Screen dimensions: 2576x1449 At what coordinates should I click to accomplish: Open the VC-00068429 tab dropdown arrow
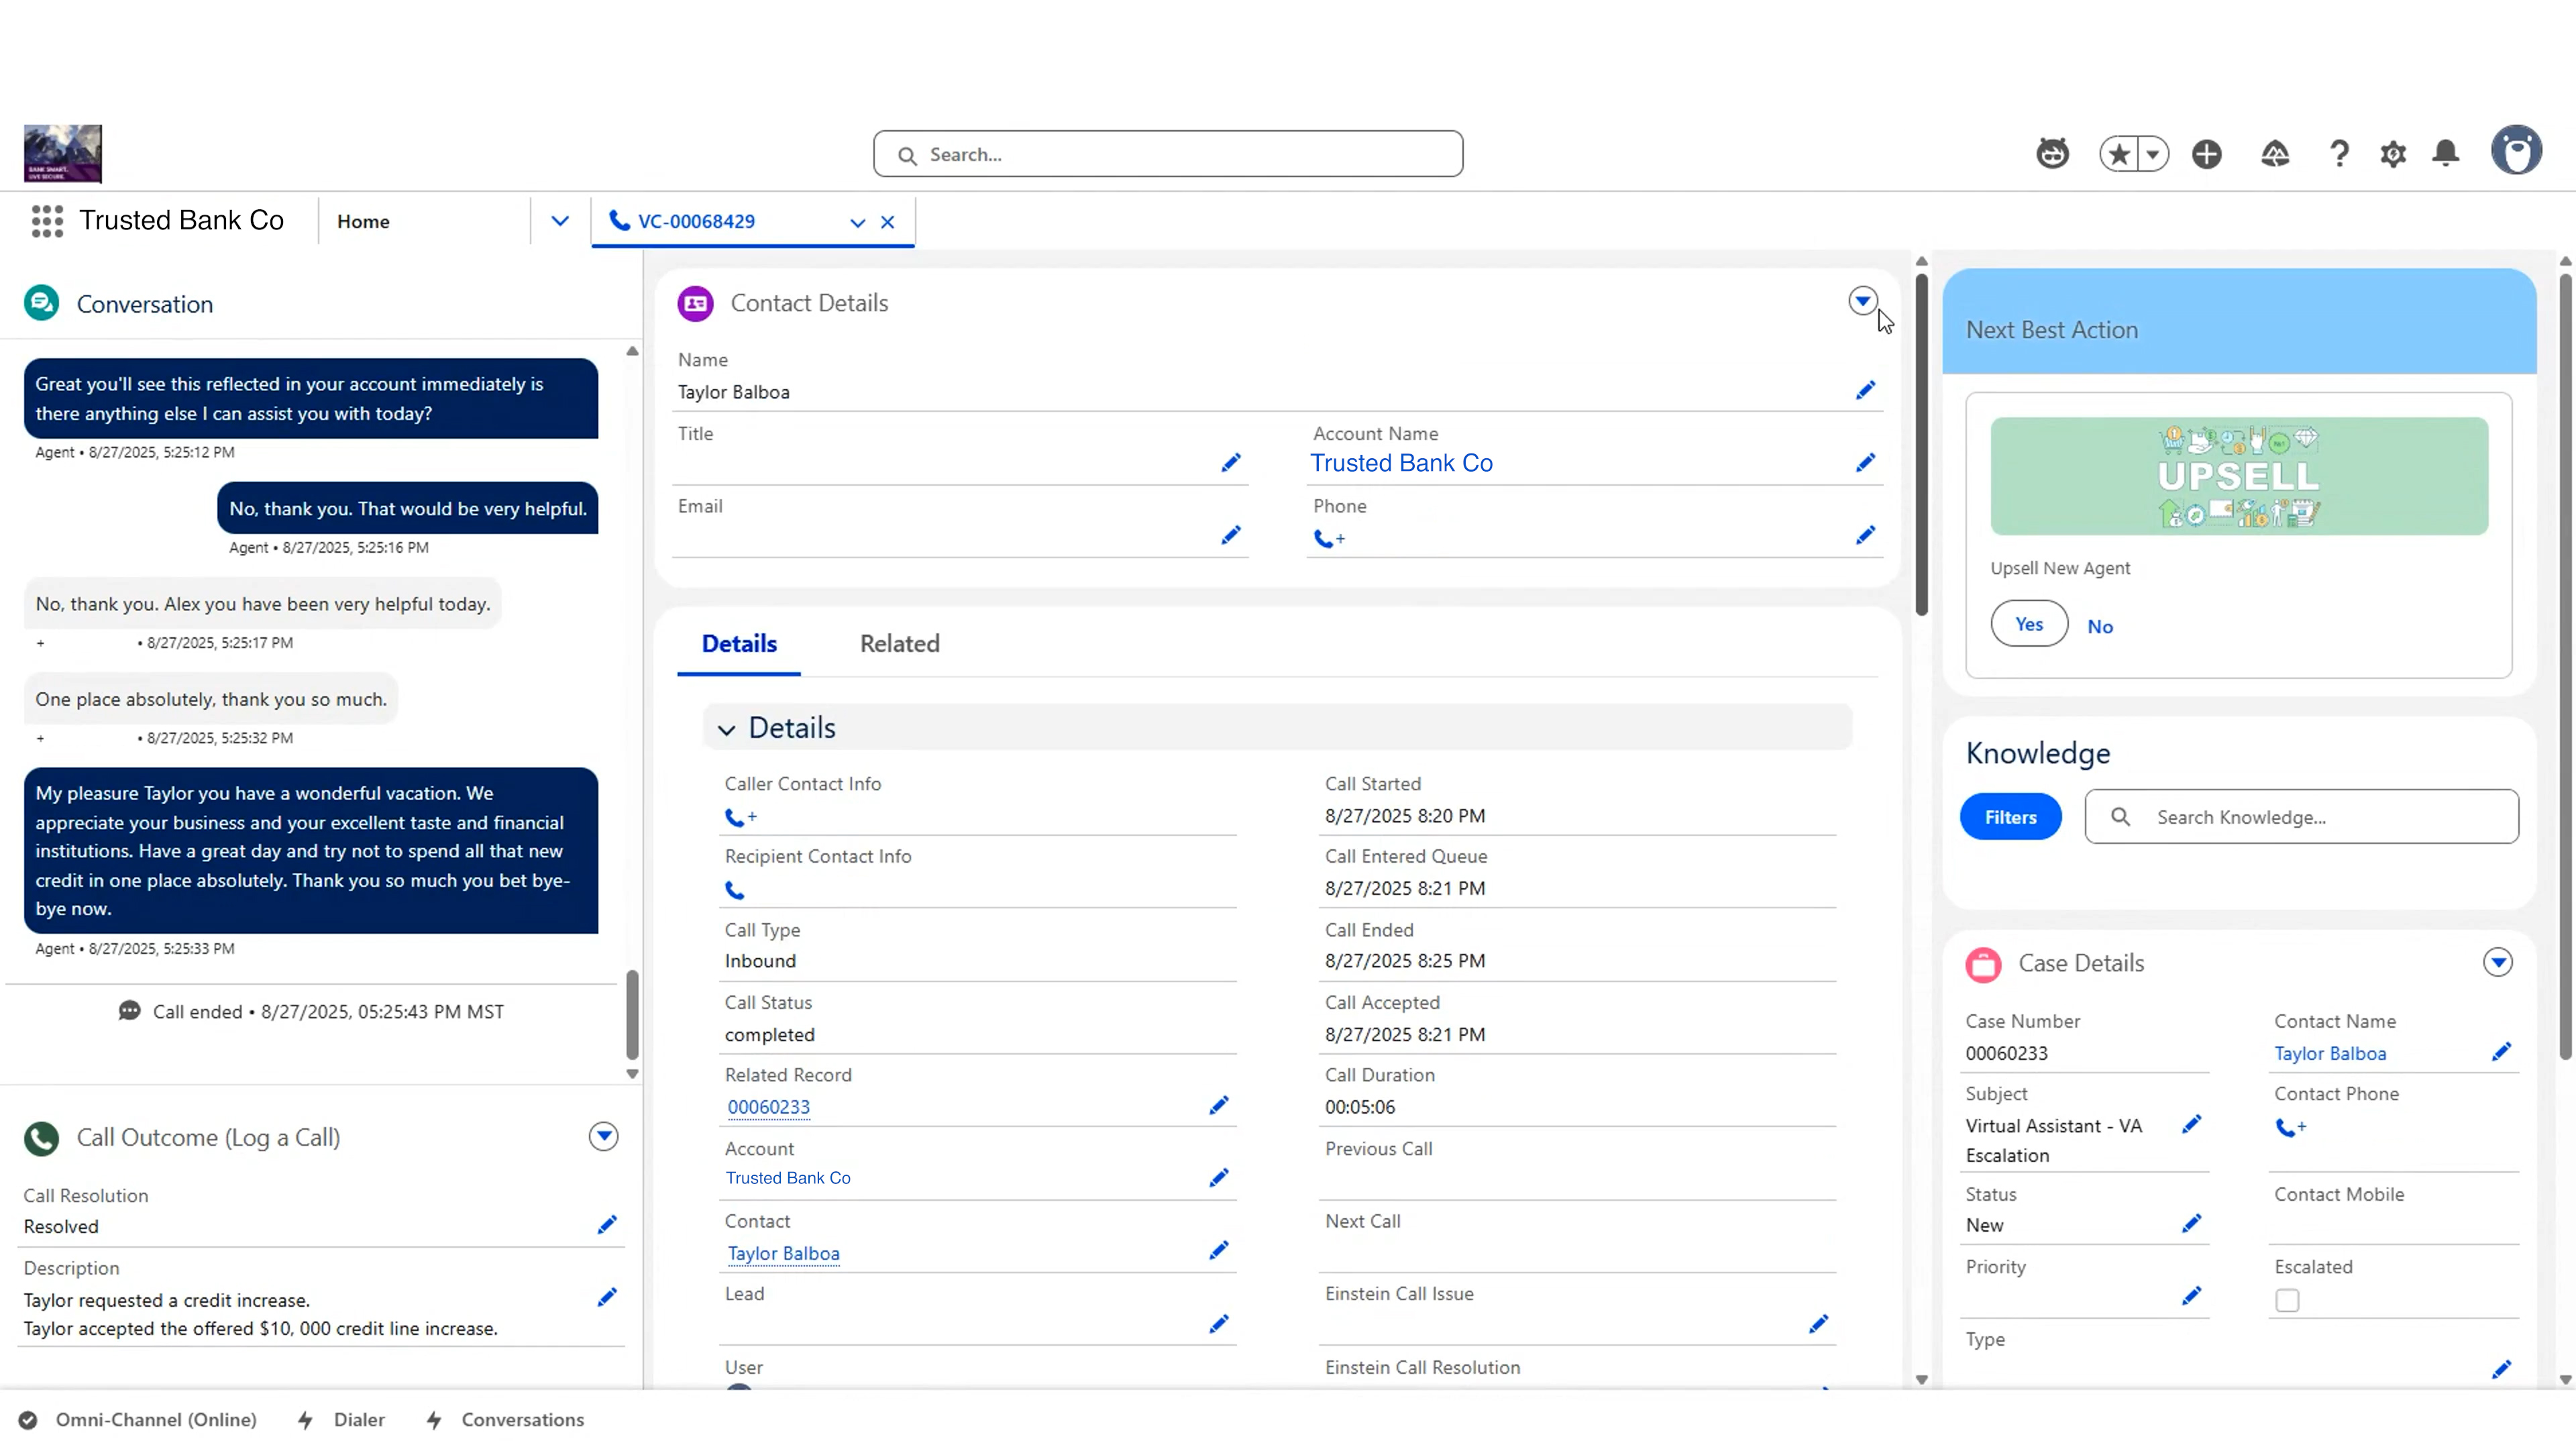tap(856, 222)
